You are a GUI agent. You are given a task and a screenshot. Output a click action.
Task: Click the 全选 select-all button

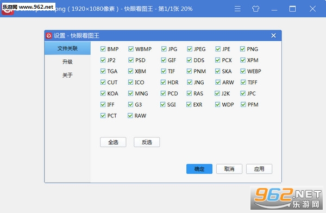[113, 142]
